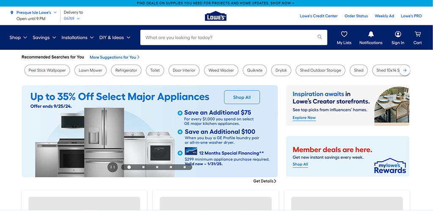
Task: Click into the search input field
Action: [229, 38]
